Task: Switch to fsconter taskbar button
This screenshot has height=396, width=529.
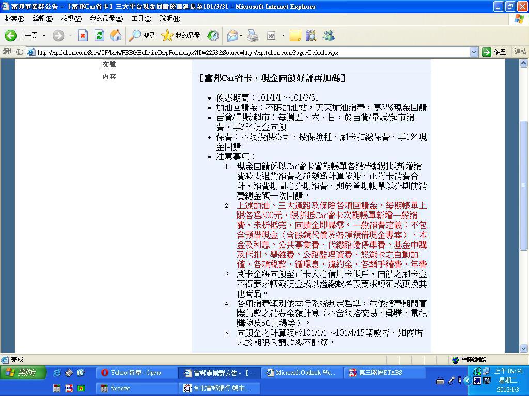Action: pyautogui.click(x=136, y=388)
